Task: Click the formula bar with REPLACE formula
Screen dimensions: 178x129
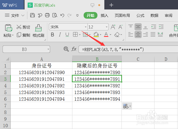Action: [x=128, y=49]
